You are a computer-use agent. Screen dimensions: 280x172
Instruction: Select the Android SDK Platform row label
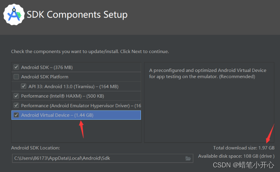[45, 77]
